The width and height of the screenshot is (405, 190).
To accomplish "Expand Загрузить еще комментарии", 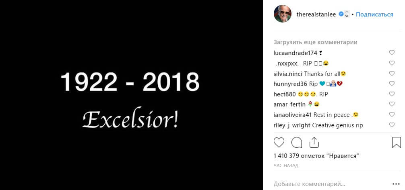I will (x=315, y=42).
